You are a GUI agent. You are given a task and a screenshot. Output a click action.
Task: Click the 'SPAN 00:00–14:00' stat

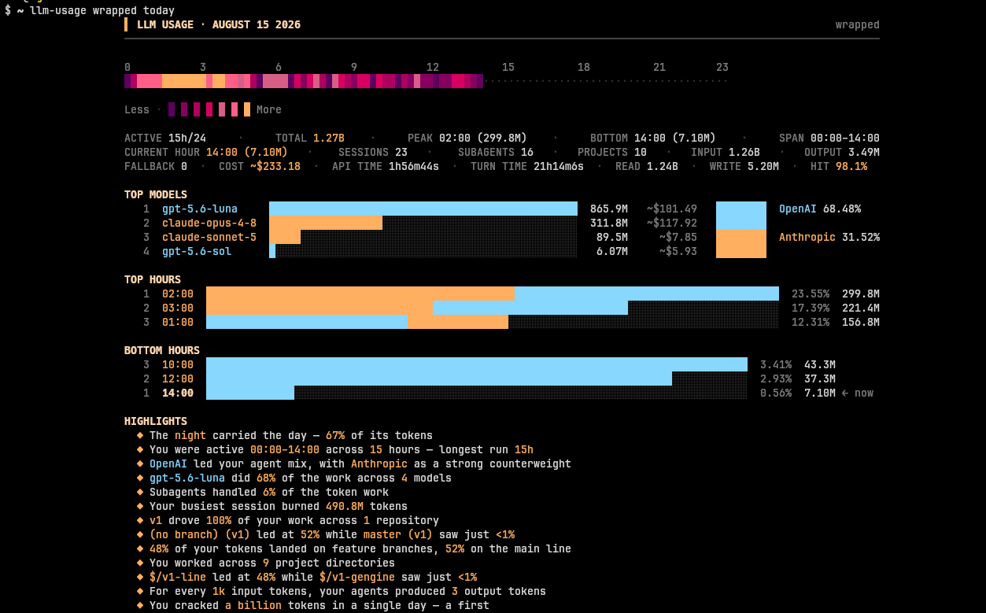pyautogui.click(x=829, y=138)
